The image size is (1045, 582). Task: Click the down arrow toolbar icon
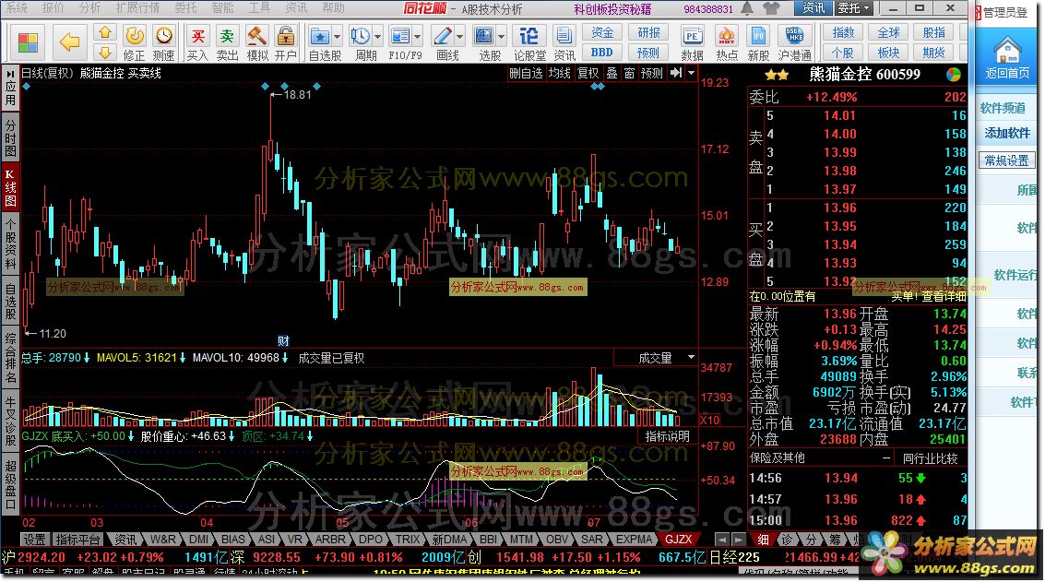point(104,52)
